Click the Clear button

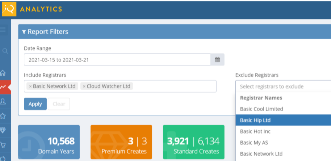59,104
